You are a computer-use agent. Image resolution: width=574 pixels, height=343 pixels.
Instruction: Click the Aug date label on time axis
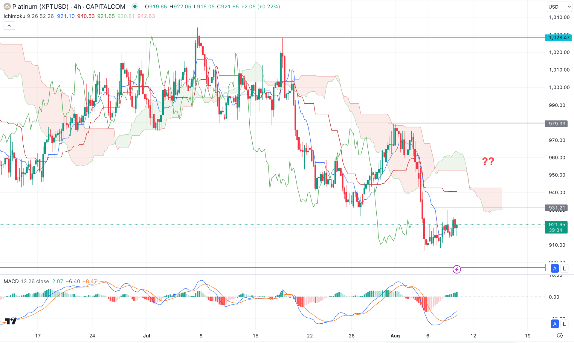(x=395, y=336)
